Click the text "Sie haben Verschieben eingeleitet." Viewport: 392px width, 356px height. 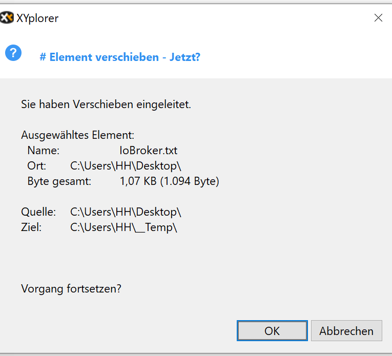106,104
